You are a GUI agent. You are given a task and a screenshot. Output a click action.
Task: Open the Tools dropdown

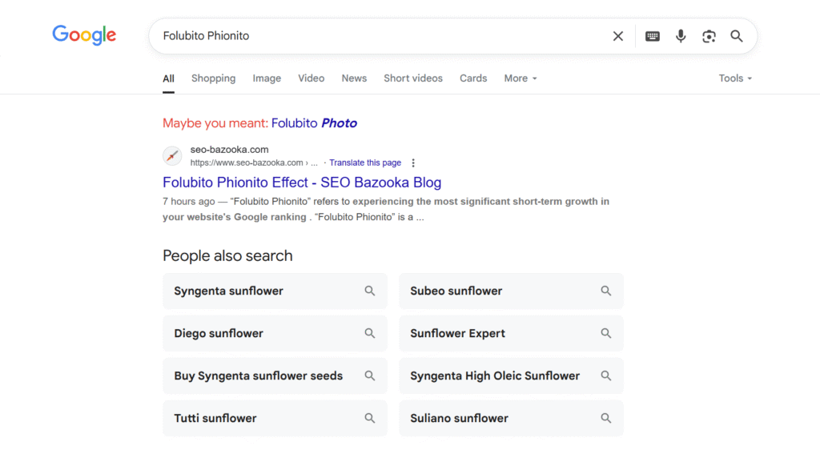tap(735, 78)
